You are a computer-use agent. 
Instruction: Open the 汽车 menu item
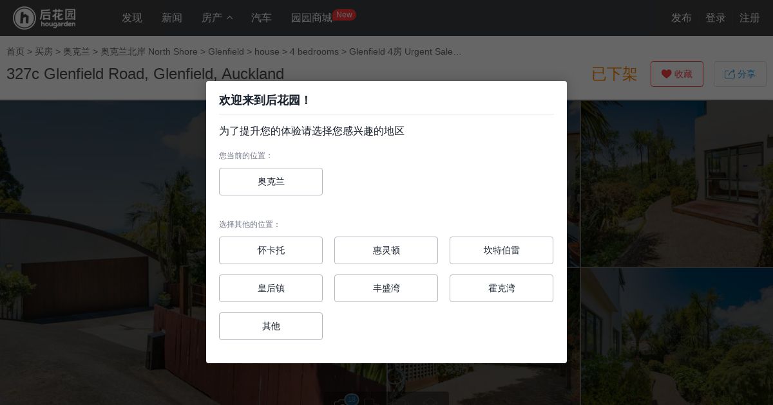(x=262, y=18)
